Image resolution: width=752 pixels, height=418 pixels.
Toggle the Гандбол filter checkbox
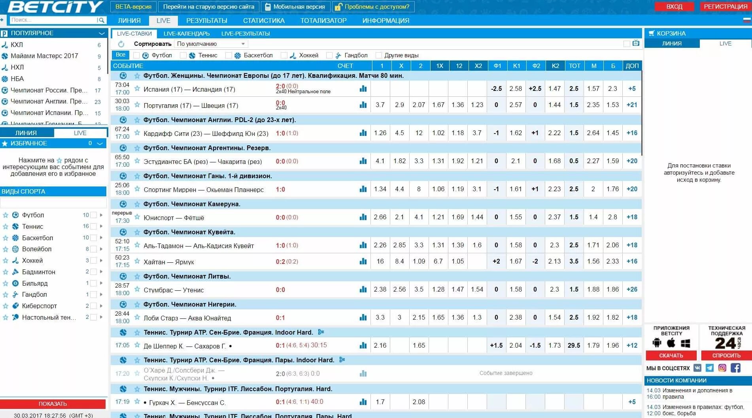click(x=329, y=55)
